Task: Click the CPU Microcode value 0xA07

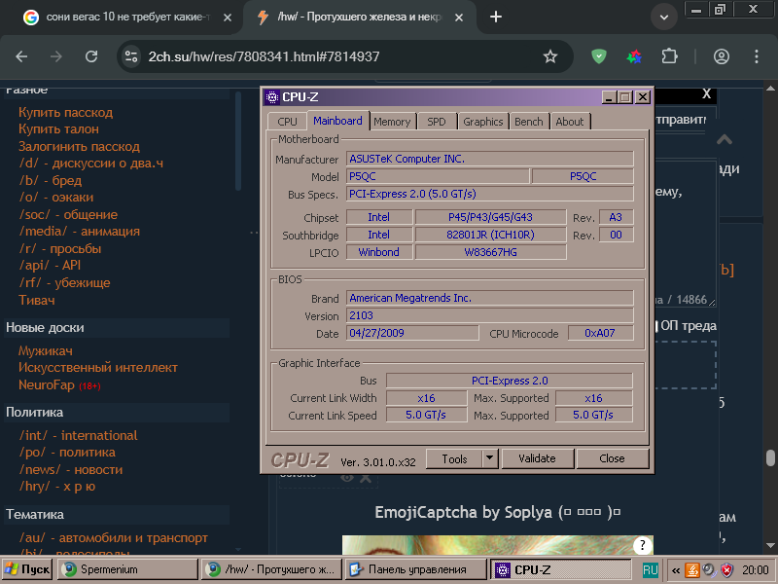Action: pyautogui.click(x=600, y=333)
